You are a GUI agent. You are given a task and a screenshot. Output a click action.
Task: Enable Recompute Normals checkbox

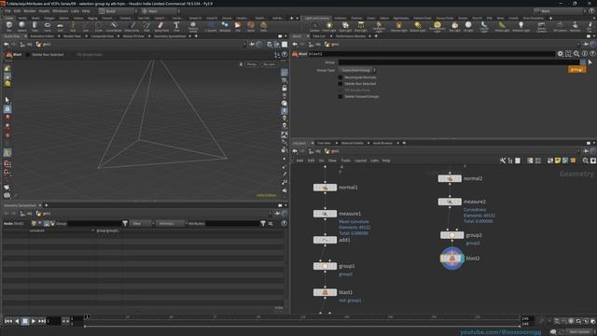pos(340,77)
